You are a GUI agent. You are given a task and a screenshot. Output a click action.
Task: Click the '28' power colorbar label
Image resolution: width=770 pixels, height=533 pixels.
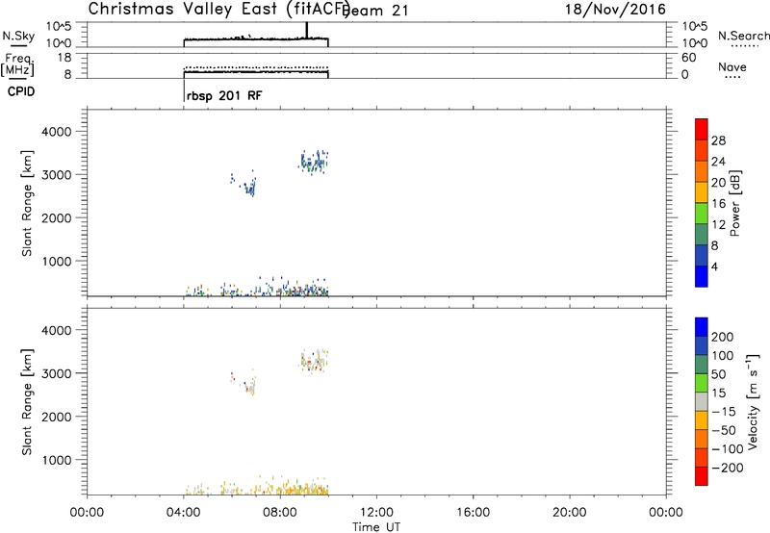[718, 140]
